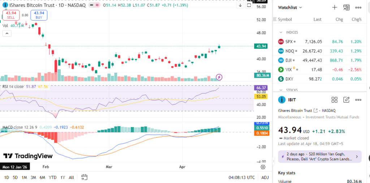Screen dimensions: 370x183
Task: Open watchlist advanced view icon
Action: [x=347, y=7]
